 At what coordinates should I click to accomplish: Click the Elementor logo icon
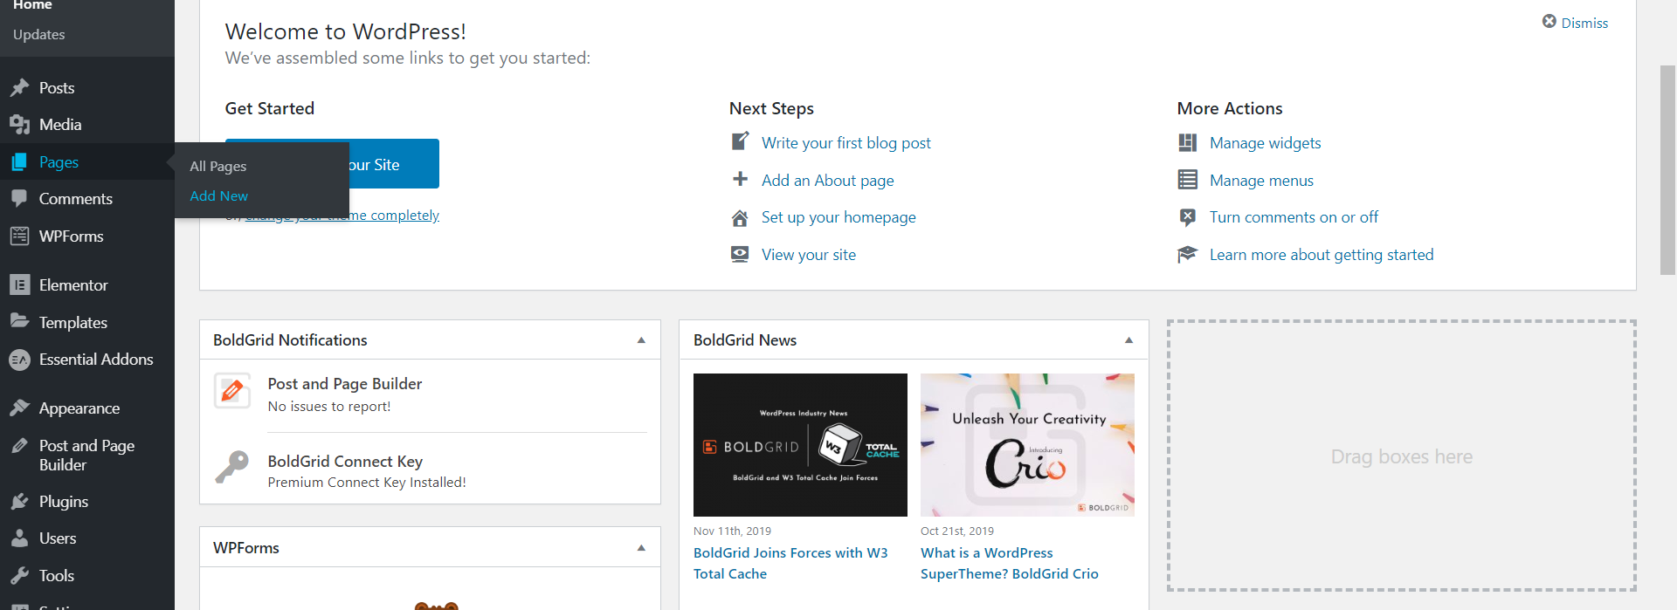(19, 285)
